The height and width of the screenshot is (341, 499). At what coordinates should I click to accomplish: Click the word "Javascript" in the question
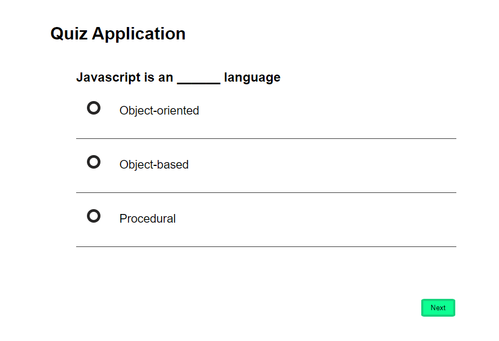point(108,77)
